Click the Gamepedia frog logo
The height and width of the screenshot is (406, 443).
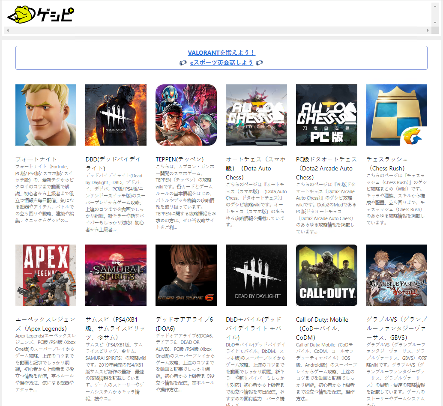40,15
